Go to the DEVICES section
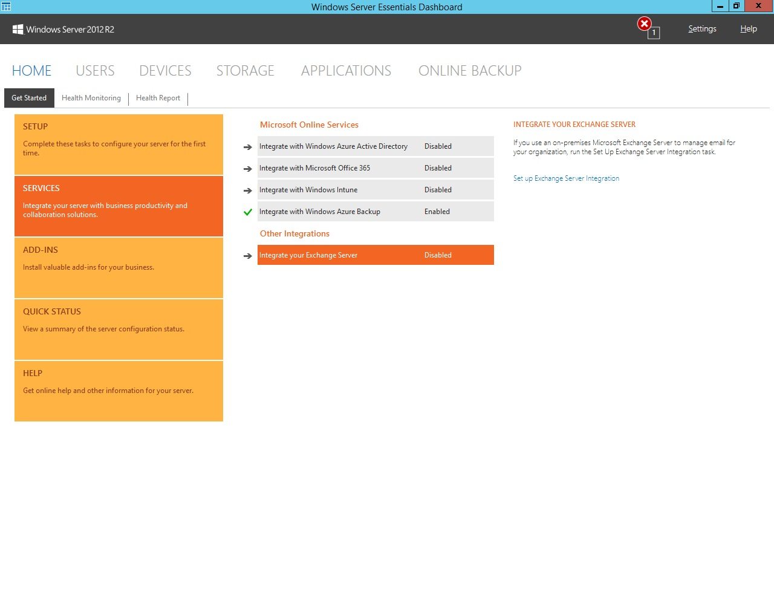The width and height of the screenshot is (774, 595). pos(165,71)
